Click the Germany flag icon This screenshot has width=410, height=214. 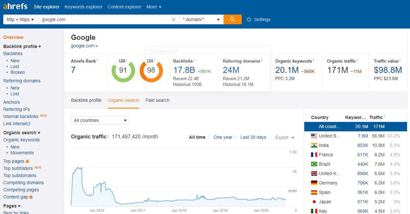[314, 183]
